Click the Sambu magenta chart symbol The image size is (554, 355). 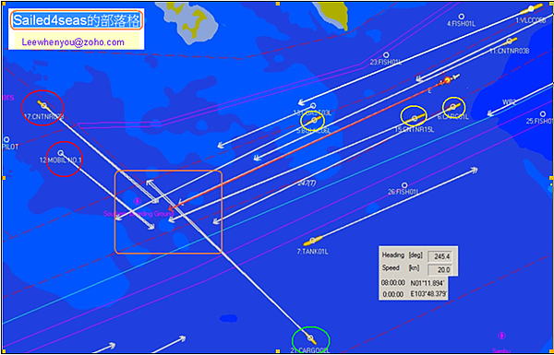pos(501,335)
